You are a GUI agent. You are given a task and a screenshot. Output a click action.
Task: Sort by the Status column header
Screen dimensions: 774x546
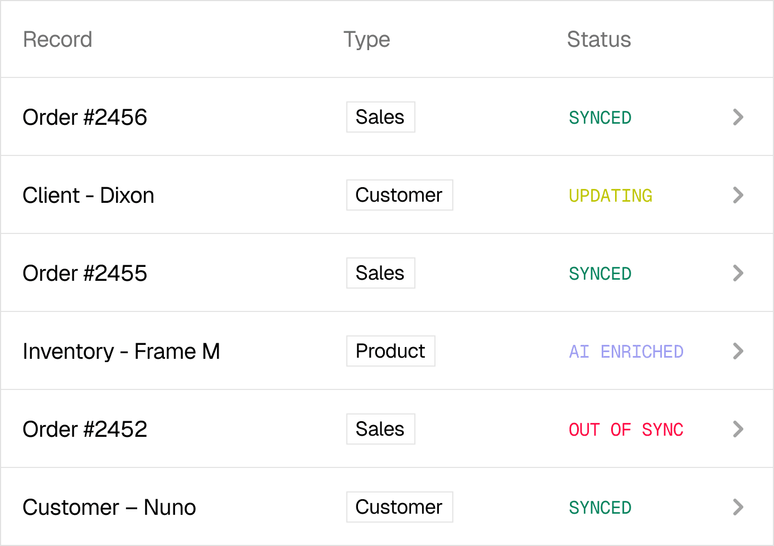(x=598, y=40)
